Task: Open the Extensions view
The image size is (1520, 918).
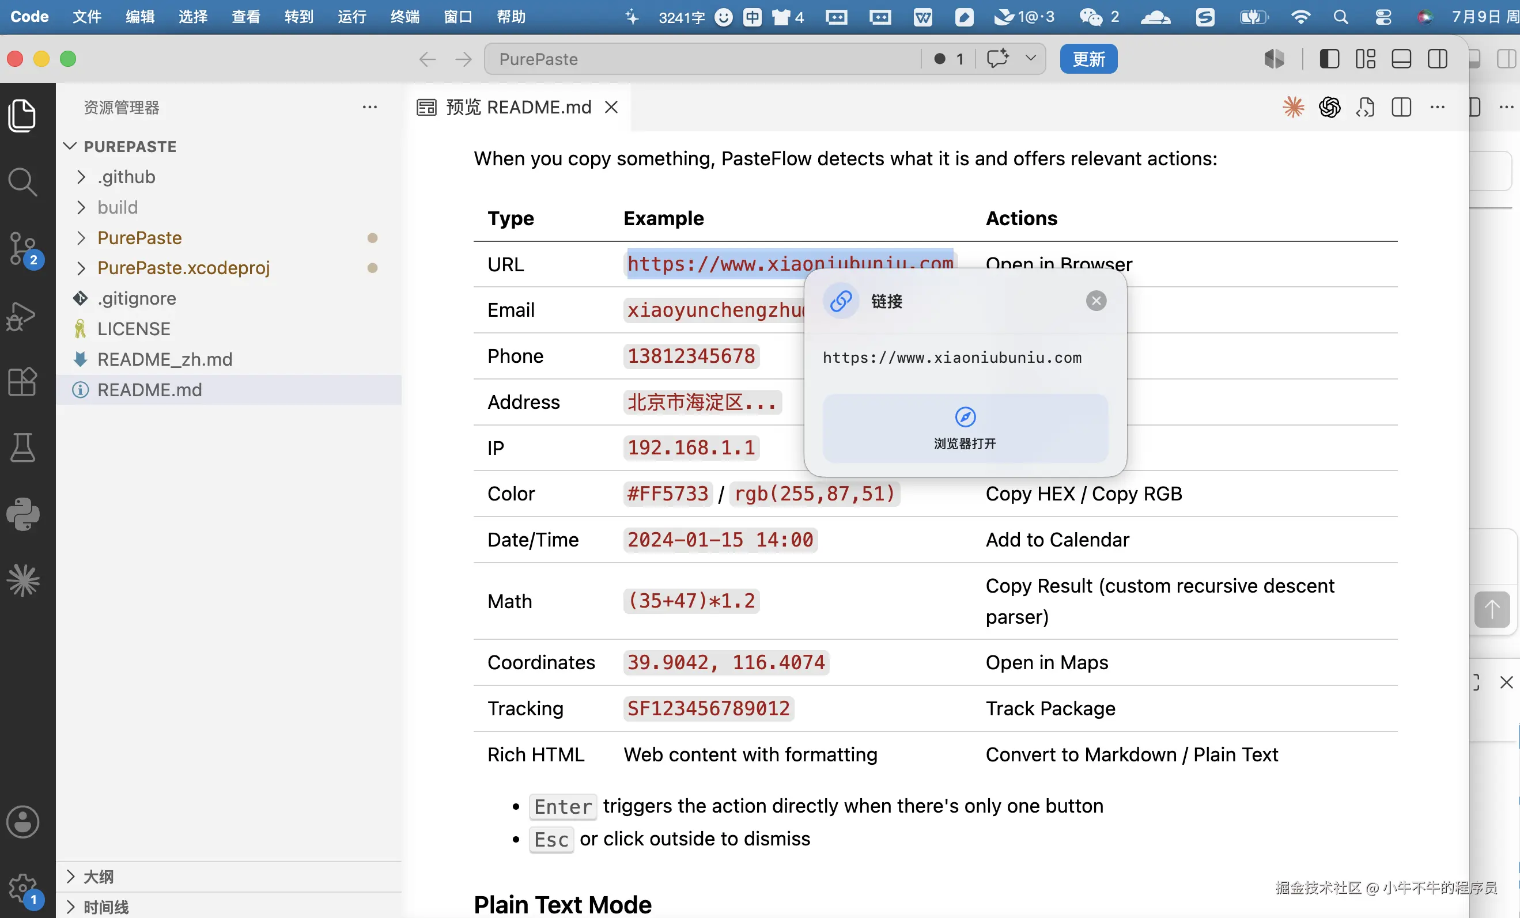Action: point(23,382)
